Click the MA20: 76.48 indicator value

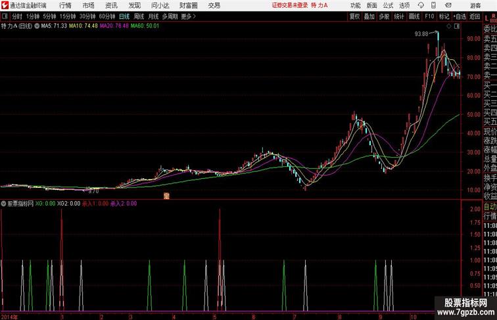[x=114, y=26]
